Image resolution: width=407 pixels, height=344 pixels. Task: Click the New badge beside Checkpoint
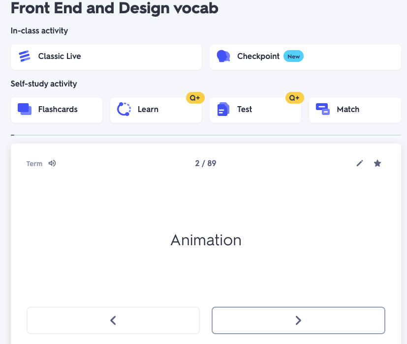click(293, 57)
